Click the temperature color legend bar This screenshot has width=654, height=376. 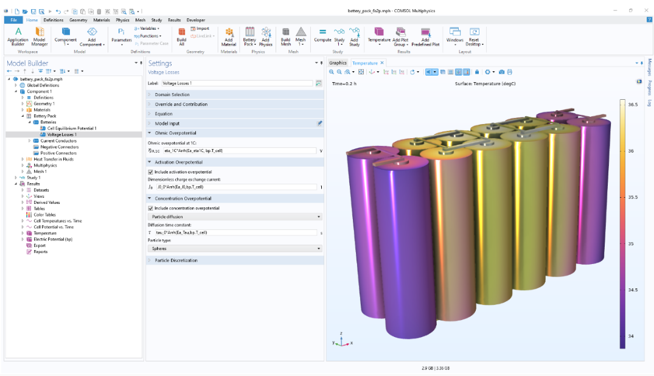(x=622, y=224)
